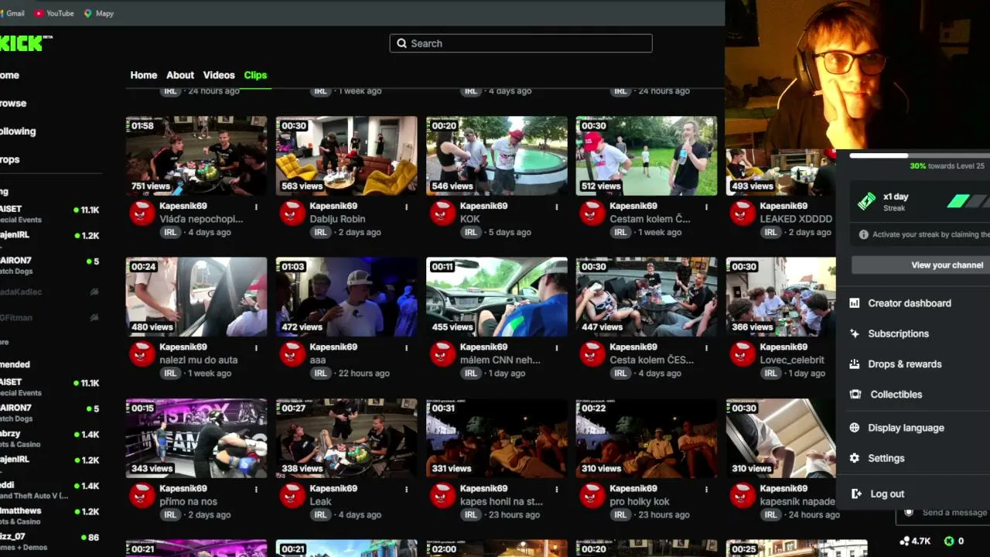Click the channel avatar beside the 'aaa' clip
This screenshot has width=990, height=557.
[x=292, y=354]
